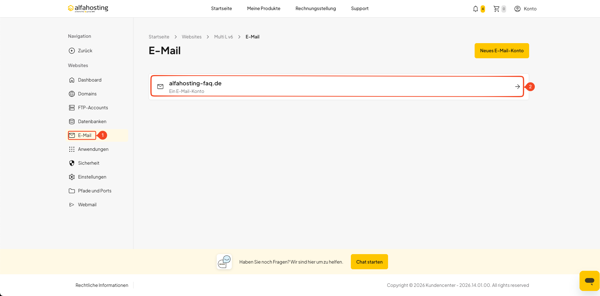Open Einstellungen gear icon in sidebar
The width and height of the screenshot is (600, 296).
click(x=72, y=177)
